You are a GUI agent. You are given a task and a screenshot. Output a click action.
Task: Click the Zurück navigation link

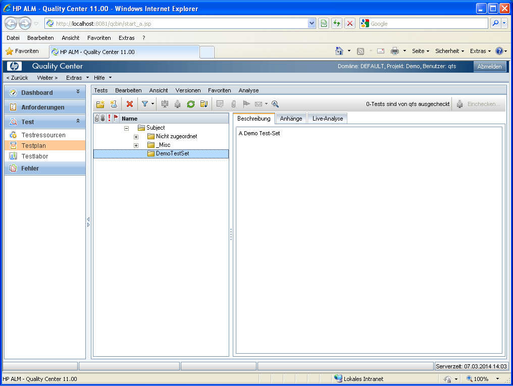pyautogui.click(x=17, y=78)
